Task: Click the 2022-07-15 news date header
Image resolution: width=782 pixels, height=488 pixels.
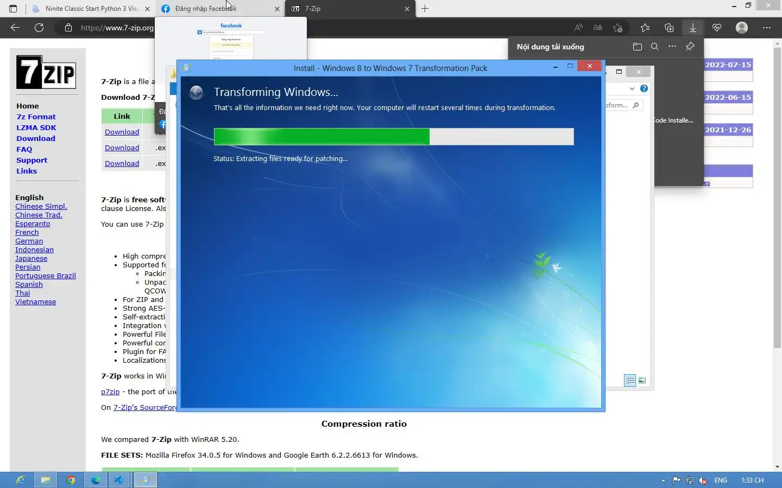Action: tap(728, 65)
